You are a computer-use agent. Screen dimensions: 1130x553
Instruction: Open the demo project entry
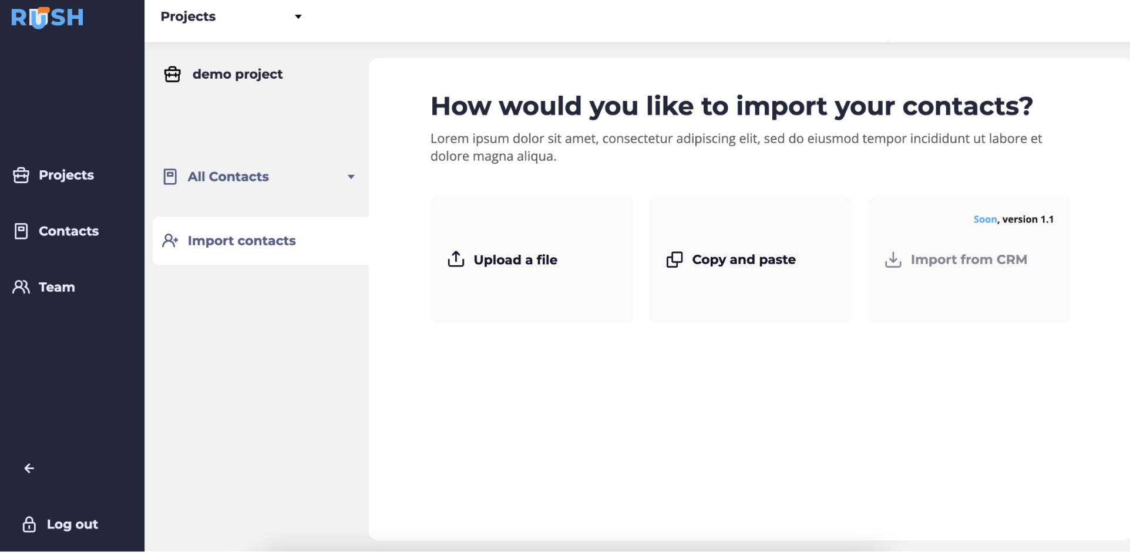(x=237, y=74)
